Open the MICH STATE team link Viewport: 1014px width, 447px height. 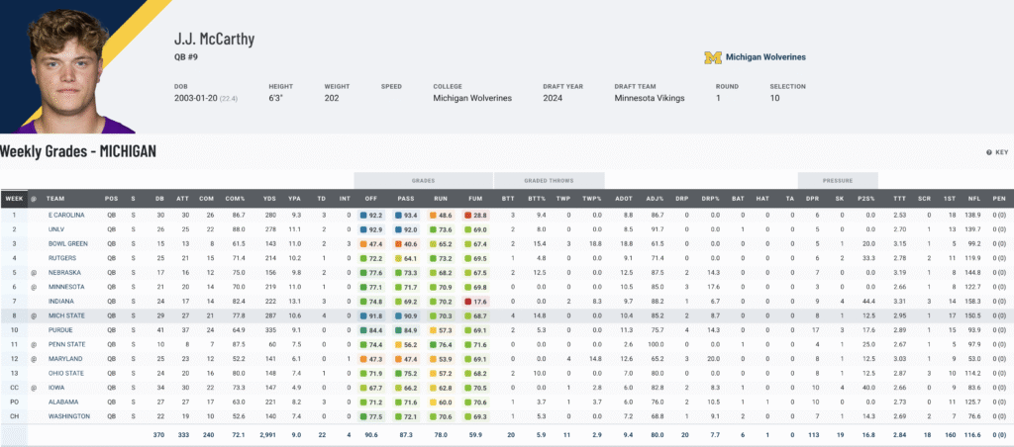coord(66,315)
